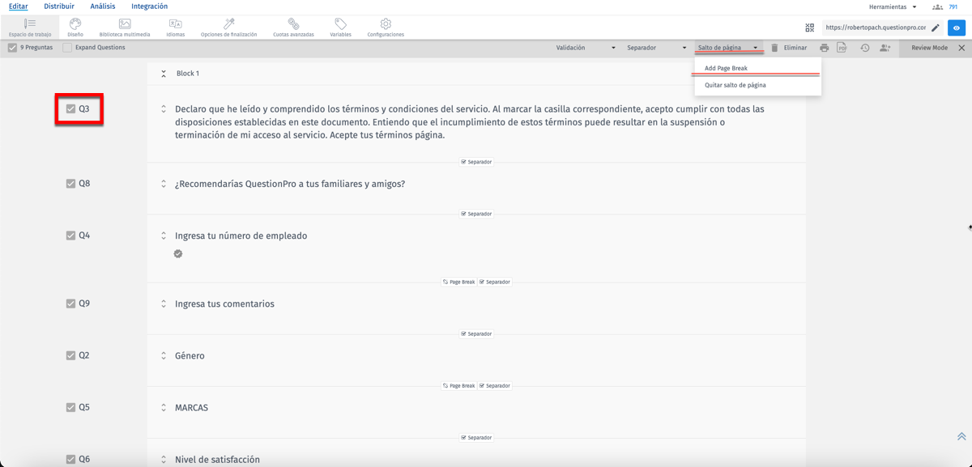This screenshot has width=972, height=467.
Task: Switch to the Editar tab
Action: (19, 6)
